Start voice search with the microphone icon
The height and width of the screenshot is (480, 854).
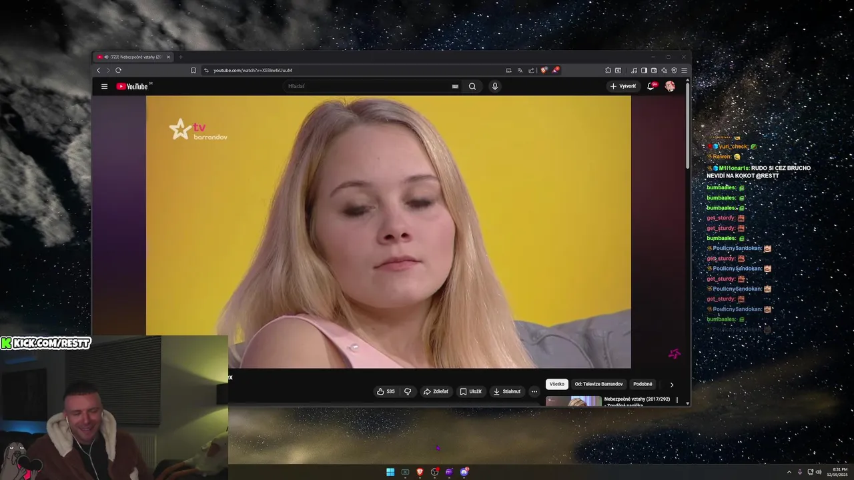click(x=494, y=86)
